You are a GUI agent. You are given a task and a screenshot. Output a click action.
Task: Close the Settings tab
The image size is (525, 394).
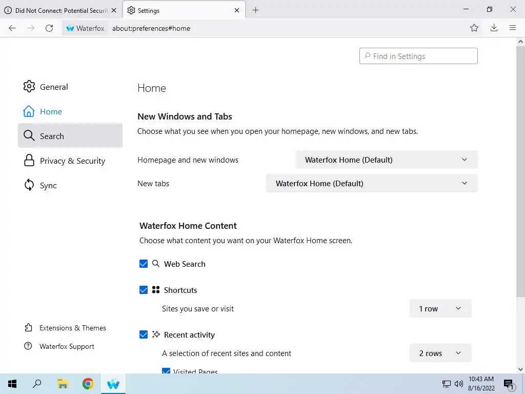[x=237, y=10]
